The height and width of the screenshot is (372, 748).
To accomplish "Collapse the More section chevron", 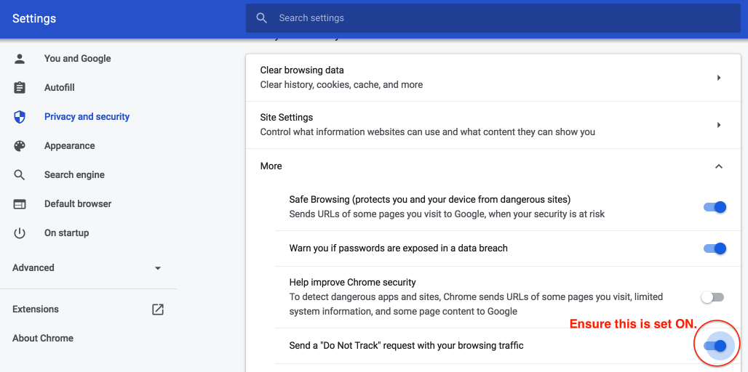I will tap(719, 166).
